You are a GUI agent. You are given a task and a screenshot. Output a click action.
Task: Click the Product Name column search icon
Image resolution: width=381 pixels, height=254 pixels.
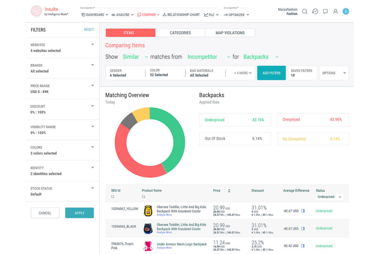144,197
